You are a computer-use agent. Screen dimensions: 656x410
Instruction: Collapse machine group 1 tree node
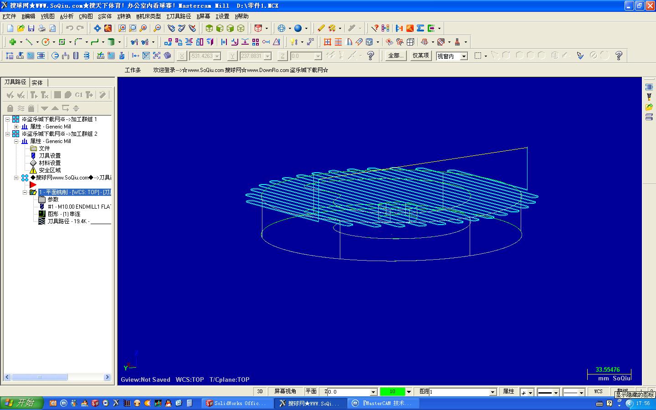(x=8, y=119)
